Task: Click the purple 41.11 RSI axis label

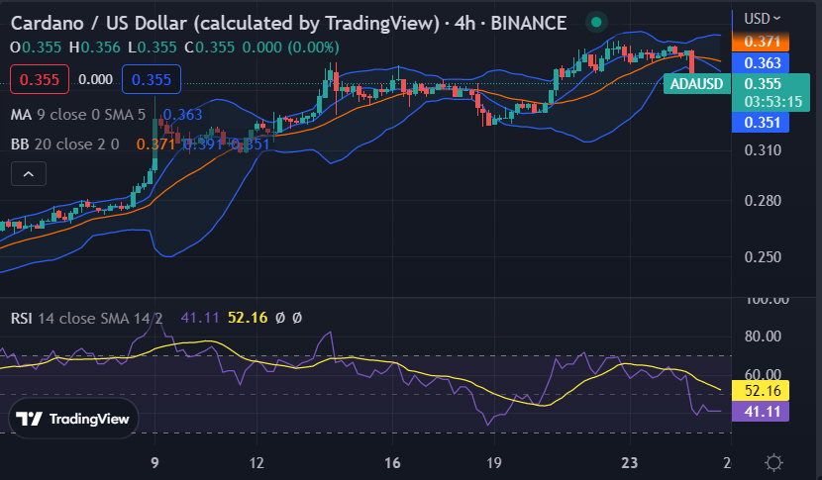Action: 761,412
